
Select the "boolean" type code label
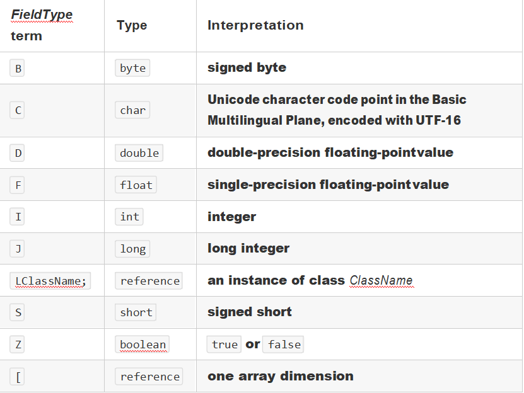coord(143,345)
